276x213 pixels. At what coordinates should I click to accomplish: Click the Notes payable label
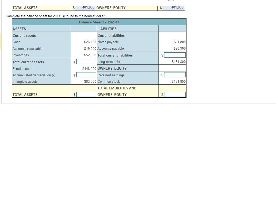coord(108,42)
